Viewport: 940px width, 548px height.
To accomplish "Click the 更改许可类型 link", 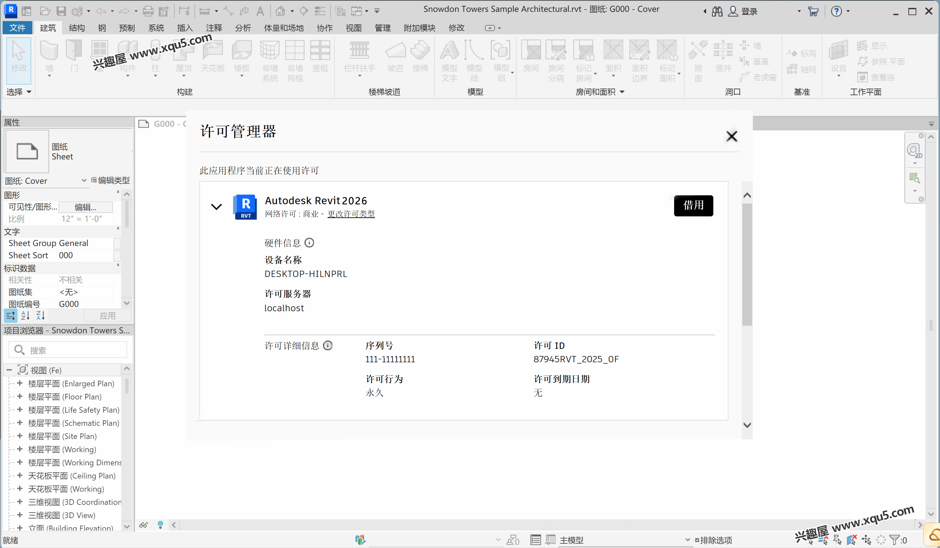I will 351,214.
